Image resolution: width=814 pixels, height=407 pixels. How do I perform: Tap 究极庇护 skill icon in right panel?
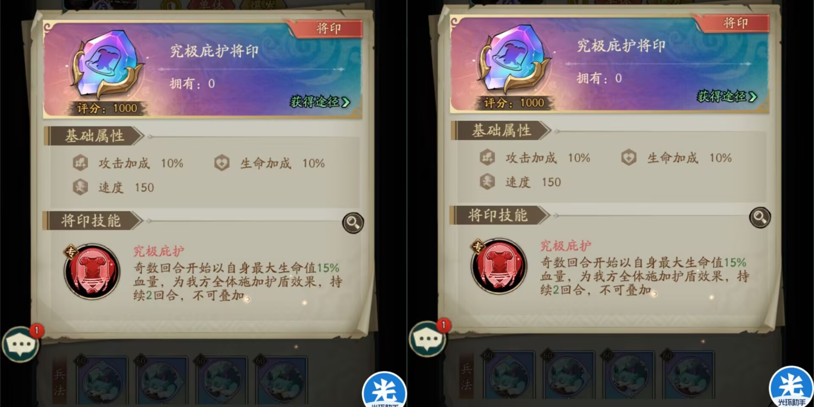coord(499,266)
